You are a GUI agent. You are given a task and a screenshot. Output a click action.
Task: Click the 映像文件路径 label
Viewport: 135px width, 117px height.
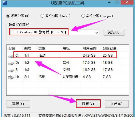pos(19,25)
